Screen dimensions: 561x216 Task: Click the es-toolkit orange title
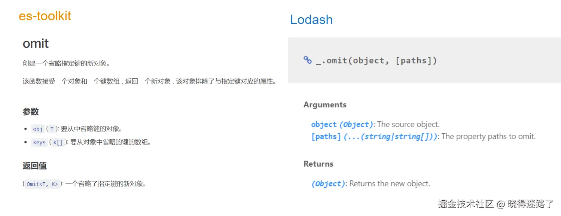[x=45, y=16]
